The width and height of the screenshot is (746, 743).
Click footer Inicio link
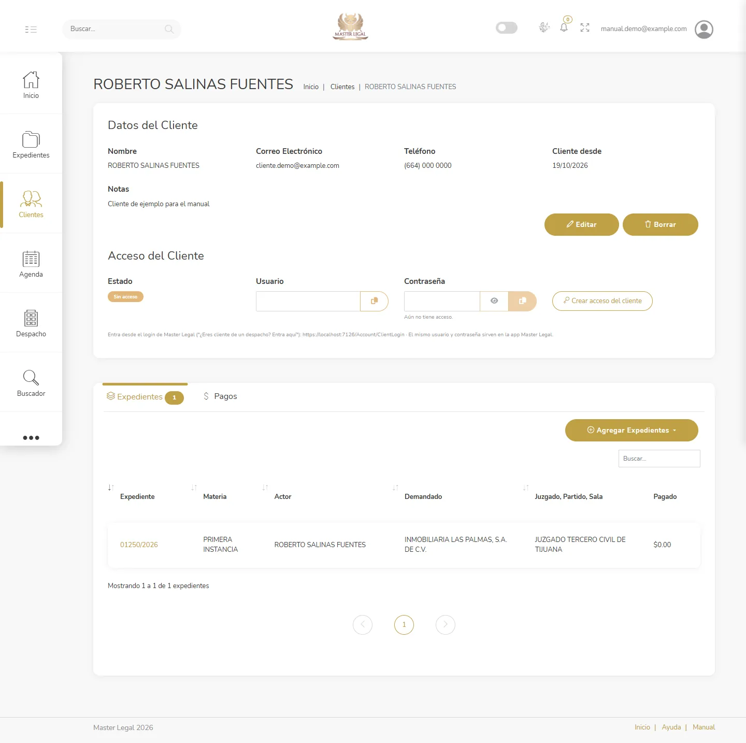(x=642, y=727)
